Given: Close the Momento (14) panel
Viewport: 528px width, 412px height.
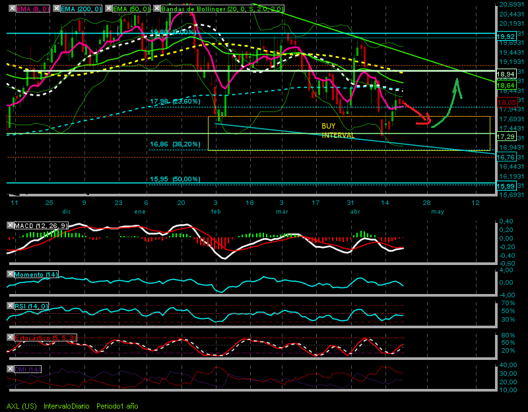Looking at the screenshot, I should coord(10,274).
